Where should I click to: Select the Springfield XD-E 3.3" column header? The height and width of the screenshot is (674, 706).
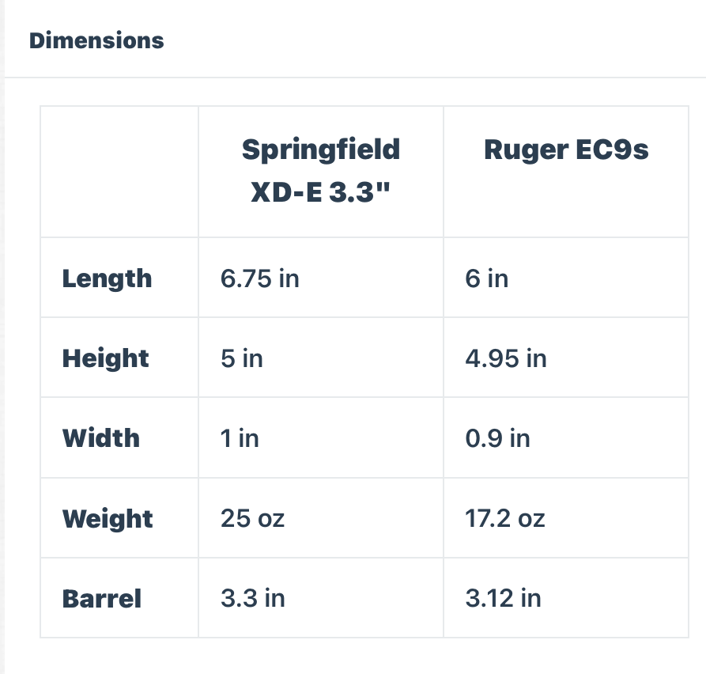pyautogui.click(x=320, y=171)
